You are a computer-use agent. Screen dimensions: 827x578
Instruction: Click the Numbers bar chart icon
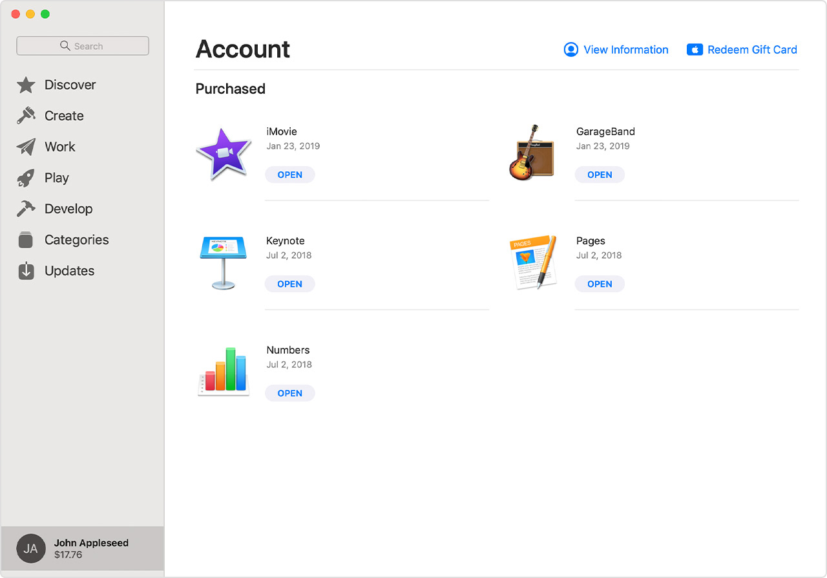224,372
